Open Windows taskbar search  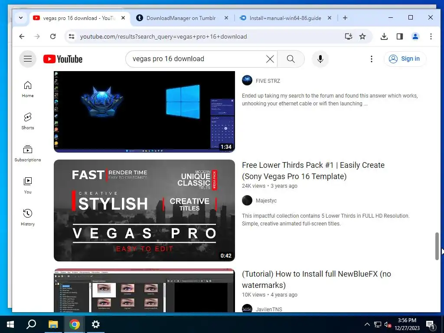(31, 324)
